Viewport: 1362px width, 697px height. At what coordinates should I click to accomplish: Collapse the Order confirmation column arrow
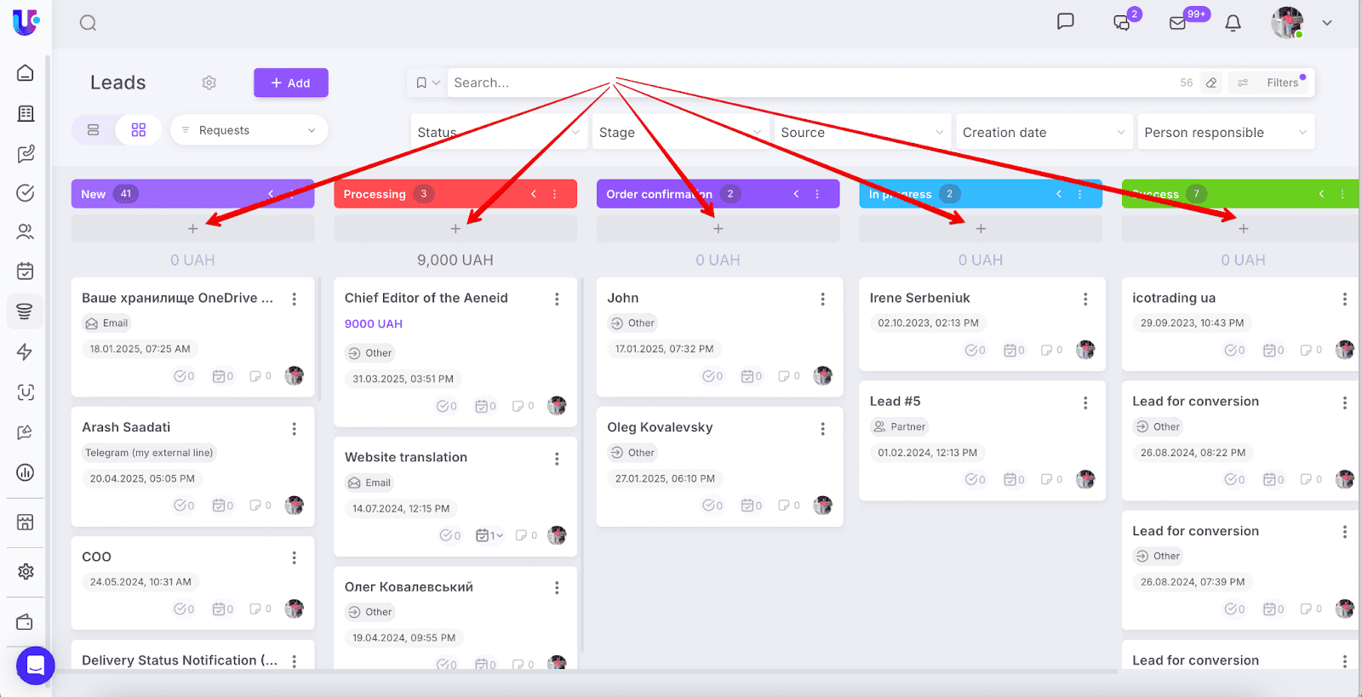click(796, 194)
